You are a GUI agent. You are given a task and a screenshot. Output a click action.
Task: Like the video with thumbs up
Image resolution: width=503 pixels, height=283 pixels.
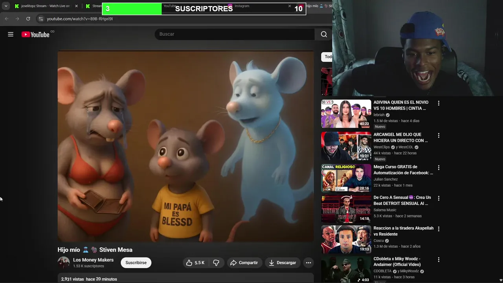click(x=195, y=263)
